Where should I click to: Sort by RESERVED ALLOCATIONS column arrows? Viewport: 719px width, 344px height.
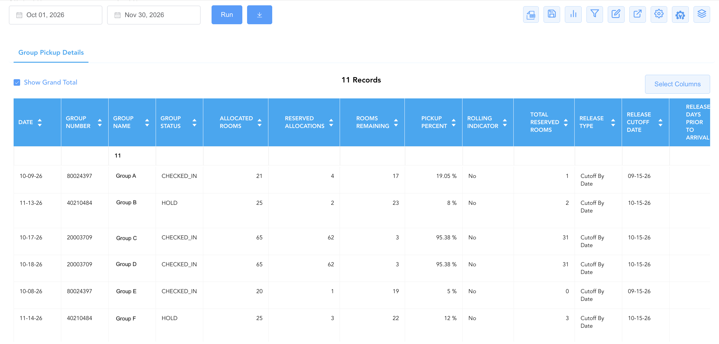[331, 122]
